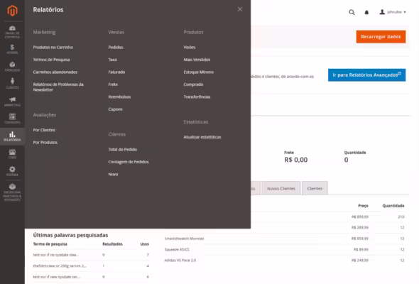Open the Estoque Mínimo report
The width and height of the screenshot is (419, 284).
[199, 72]
